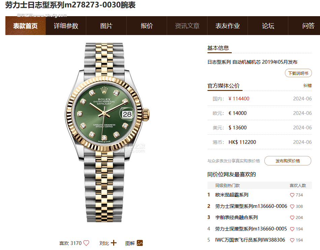Open 劳力士深潜型系列m136660-0006 link
Image resolution: width=320 pixels, height=250 pixels.
click(251, 206)
